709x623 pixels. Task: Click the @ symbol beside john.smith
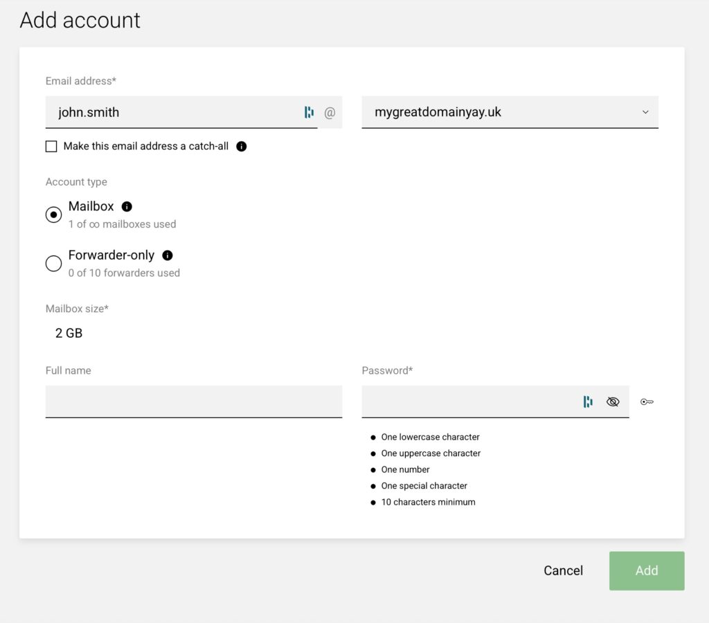330,113
